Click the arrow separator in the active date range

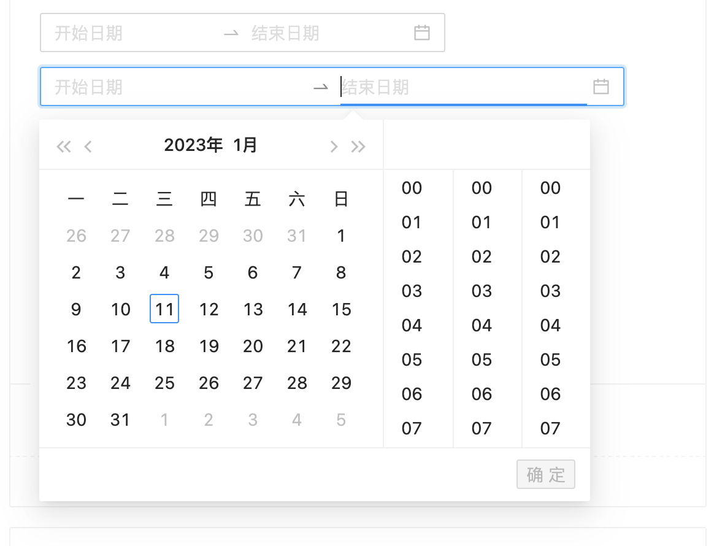click(x=320, y=87)
